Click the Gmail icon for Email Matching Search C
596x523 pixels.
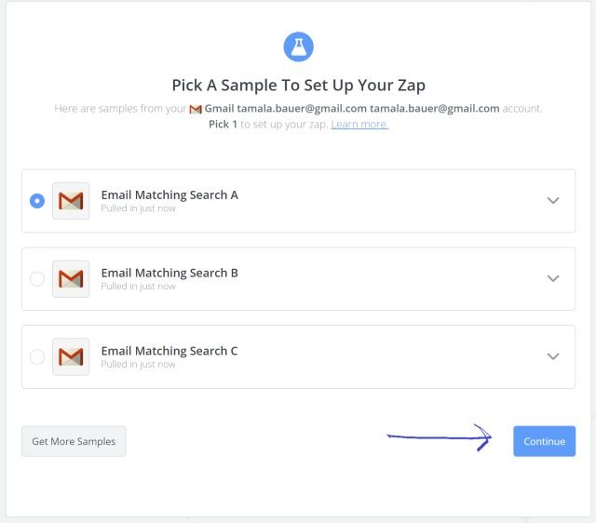tap(72, 356)
